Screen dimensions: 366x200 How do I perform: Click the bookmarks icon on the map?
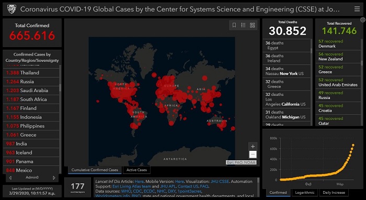point(234,25)
